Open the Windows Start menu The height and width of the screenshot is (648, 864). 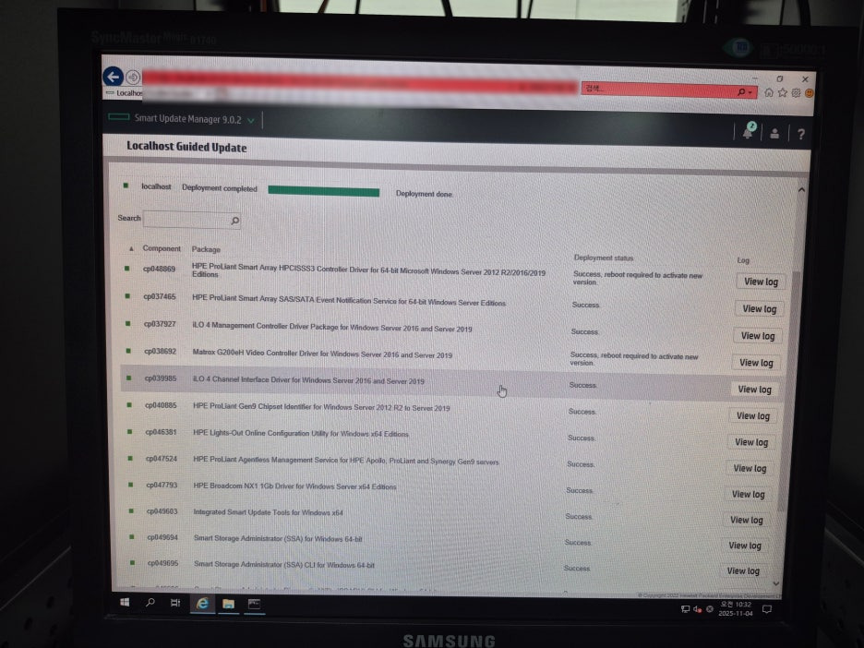click(x=125, y=602)
